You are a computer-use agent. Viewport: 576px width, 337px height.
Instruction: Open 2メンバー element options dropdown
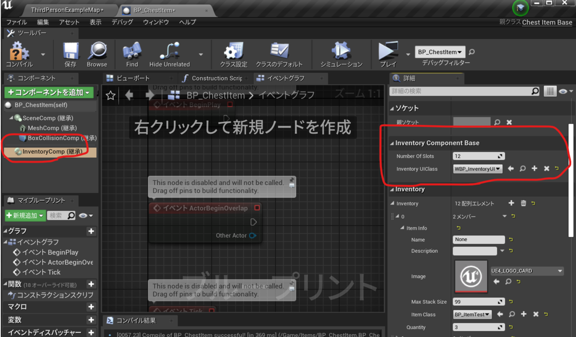click(504, 216)
